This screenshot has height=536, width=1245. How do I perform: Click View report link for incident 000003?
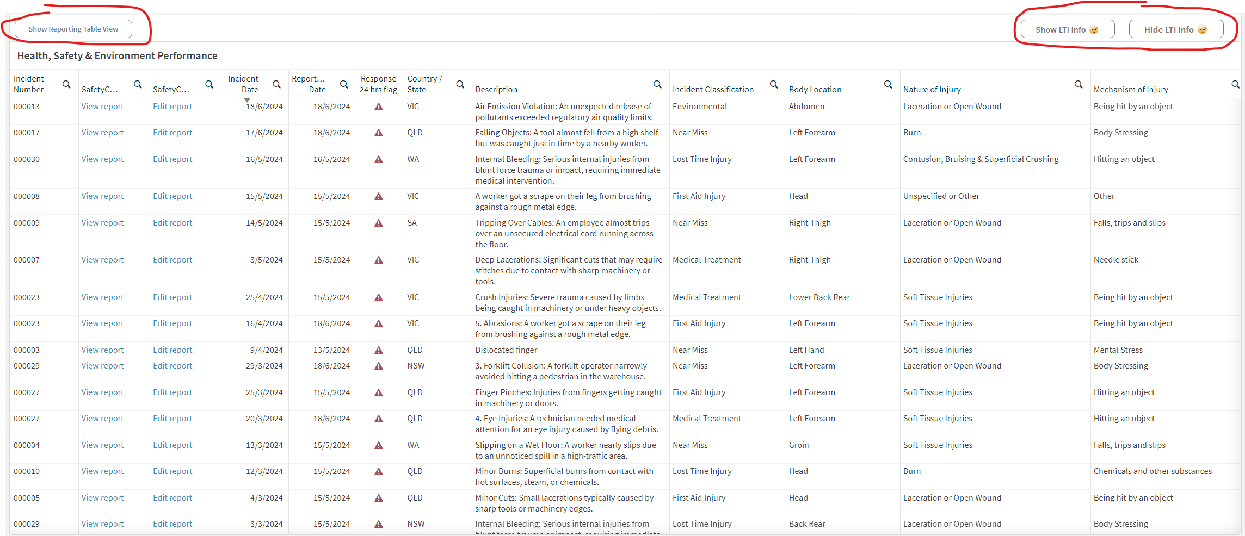pos(102,350)
